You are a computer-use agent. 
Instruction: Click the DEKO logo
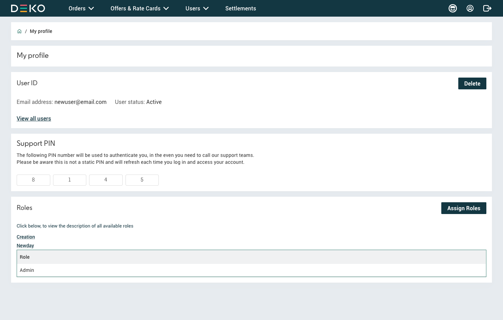(28, 8)
